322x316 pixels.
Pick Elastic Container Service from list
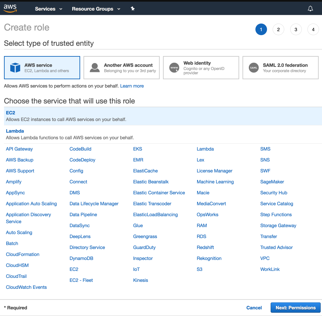[159, 193]
